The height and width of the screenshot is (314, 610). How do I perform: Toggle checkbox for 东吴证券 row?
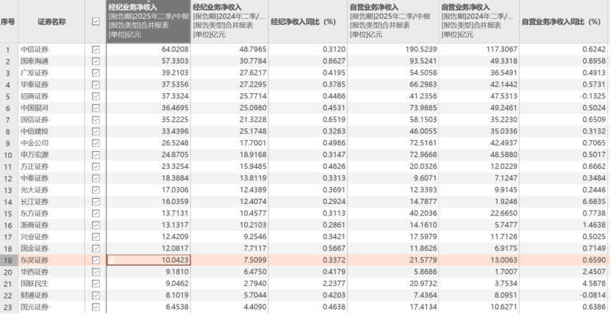pyautogui.click(x=96, y=260)
